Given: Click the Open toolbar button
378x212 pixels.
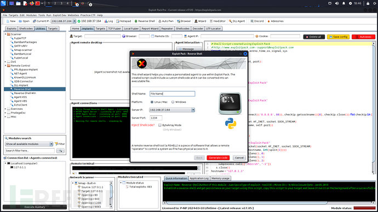Looking at the screenshot, I should pyautogui.click(x=24, y=21).
